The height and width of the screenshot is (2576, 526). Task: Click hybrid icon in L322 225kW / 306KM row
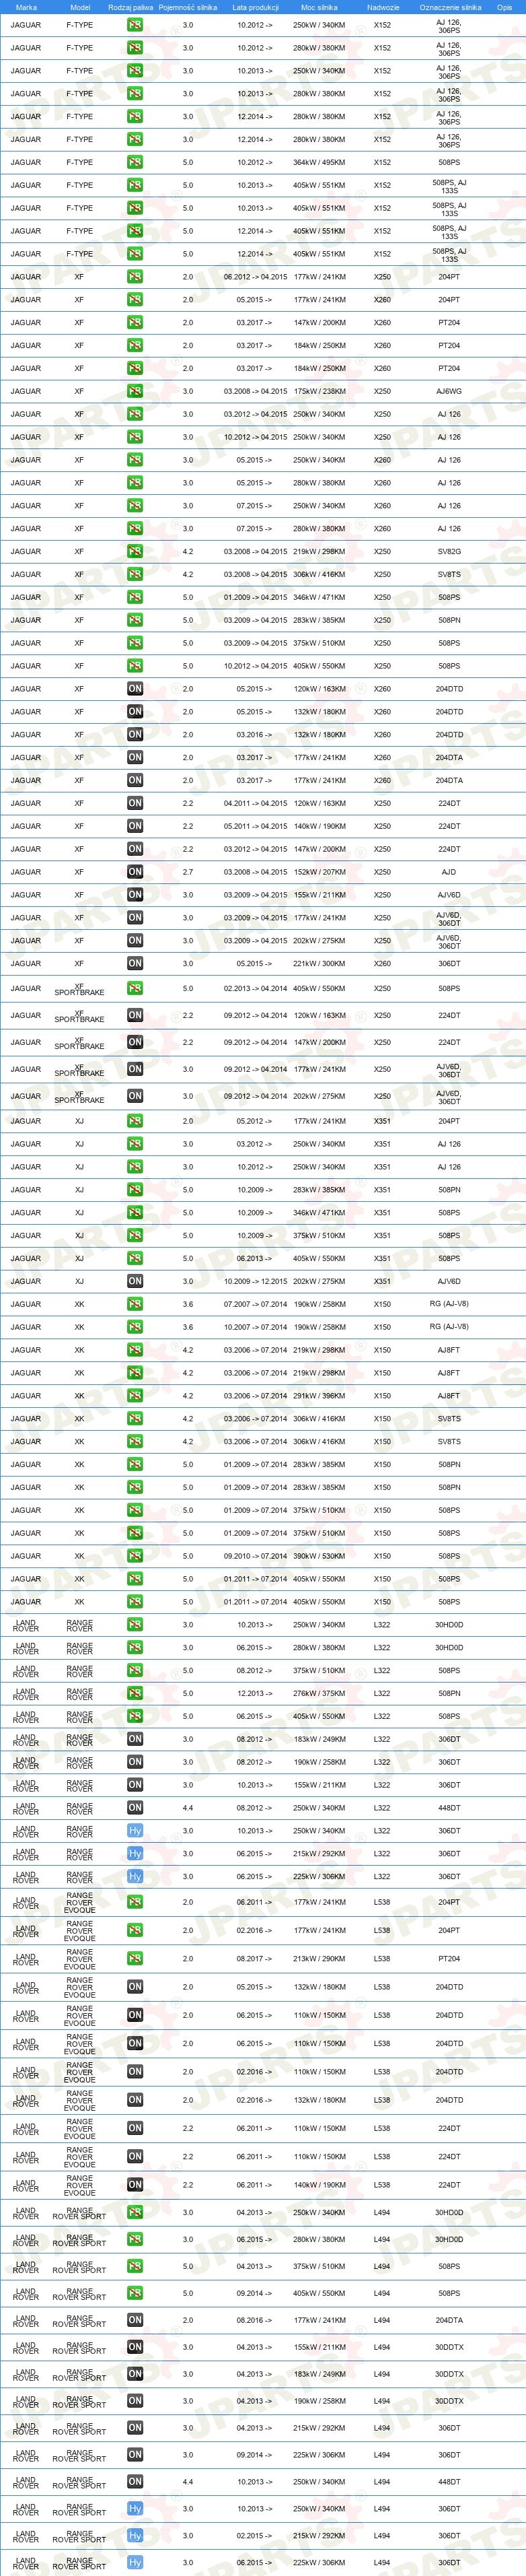(135, 1876)
